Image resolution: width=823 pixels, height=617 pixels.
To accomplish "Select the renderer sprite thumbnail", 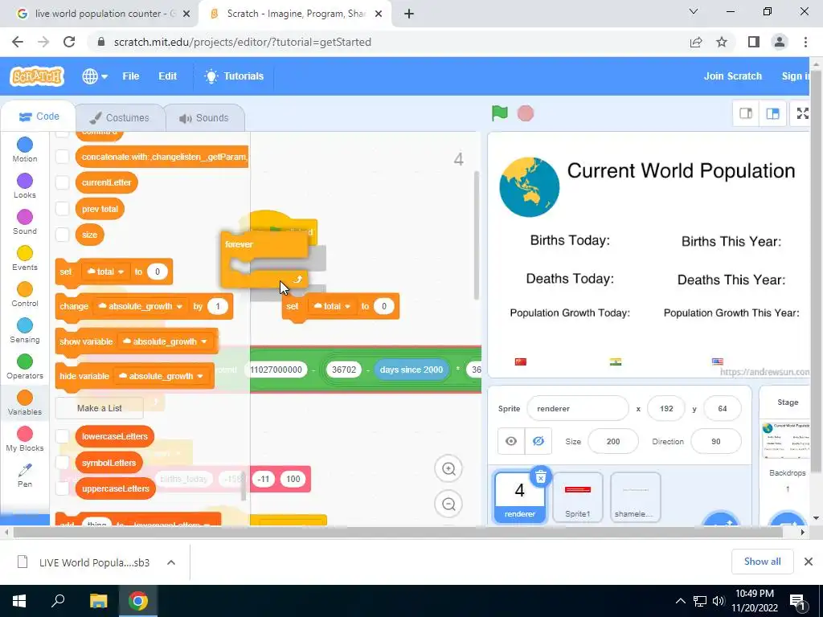I will tap(520, 496).
